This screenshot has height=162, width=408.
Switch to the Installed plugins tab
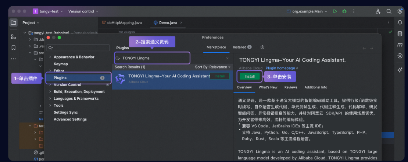(x=242, y=47)
